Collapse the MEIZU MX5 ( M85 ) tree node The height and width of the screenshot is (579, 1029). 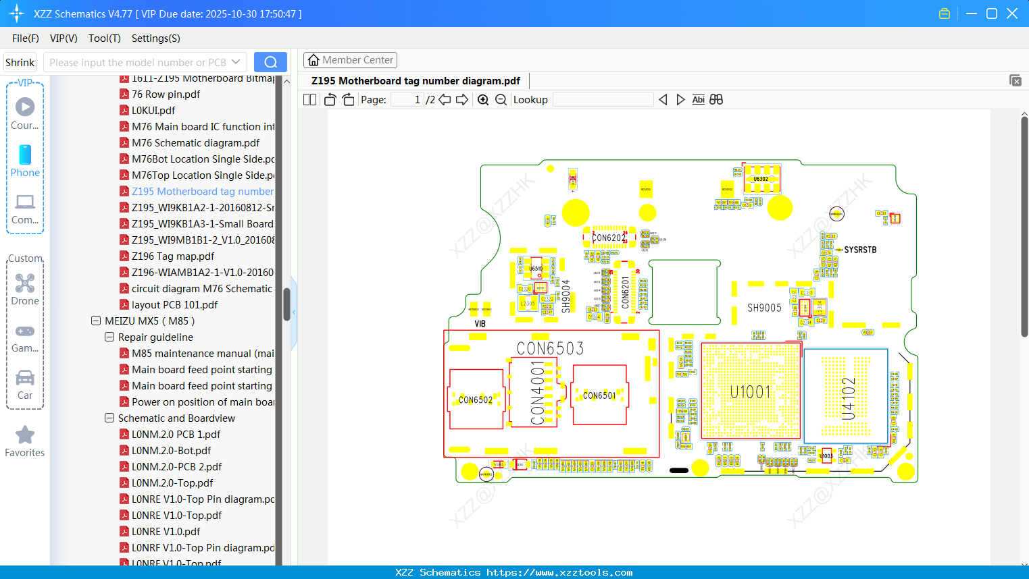tap(95, 321)
